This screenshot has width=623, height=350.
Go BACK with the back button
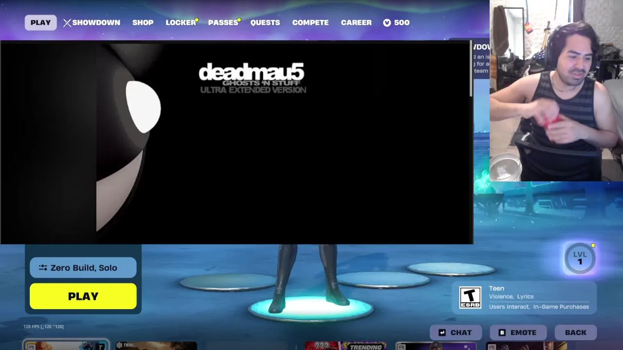(x=576, y=332)
